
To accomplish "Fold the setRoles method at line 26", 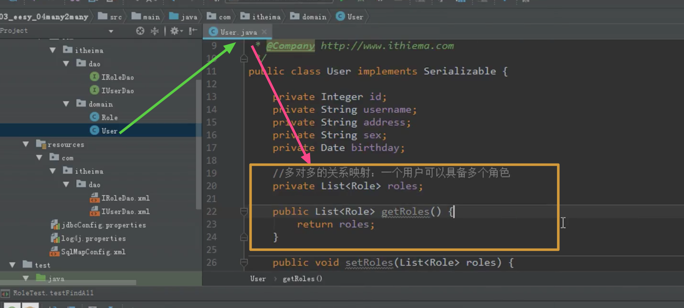I will [244, 262].
